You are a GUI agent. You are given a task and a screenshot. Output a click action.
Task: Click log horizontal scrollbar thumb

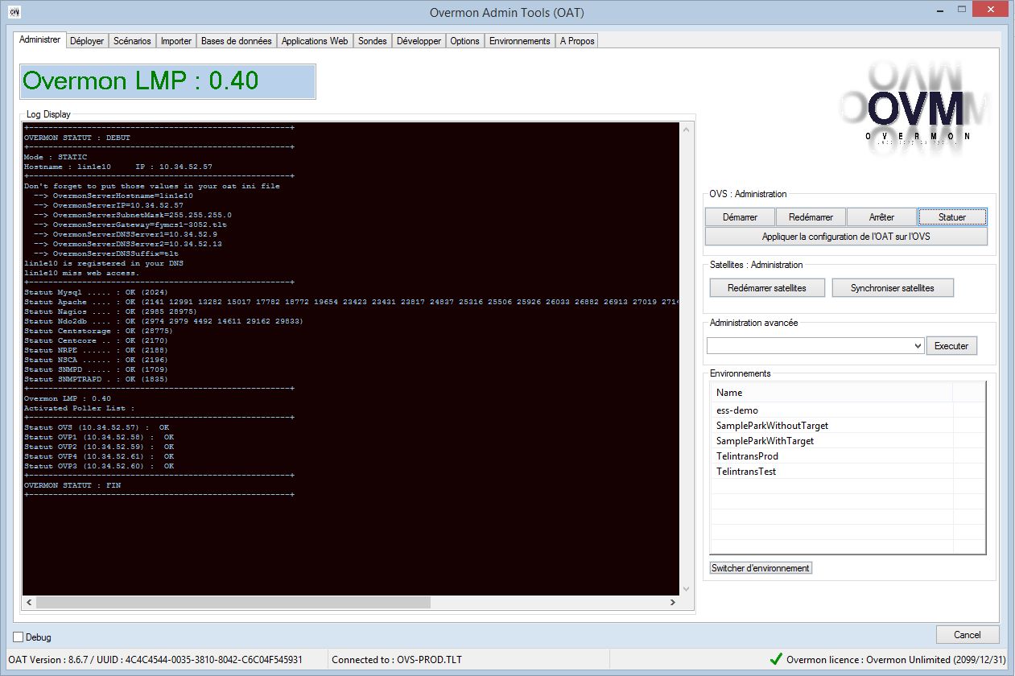point(233,602)
